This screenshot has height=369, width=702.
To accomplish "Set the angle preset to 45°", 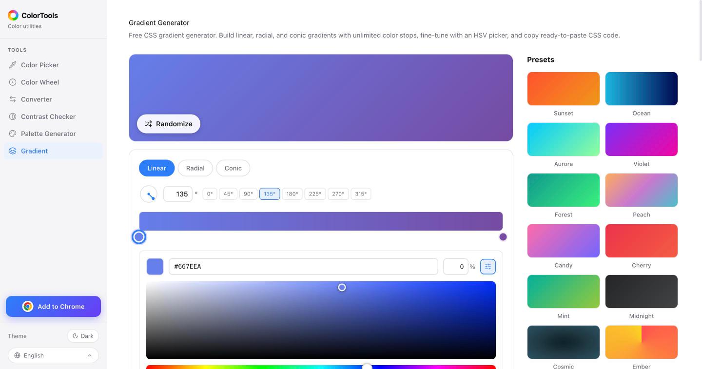I will [x=228, y=194].
